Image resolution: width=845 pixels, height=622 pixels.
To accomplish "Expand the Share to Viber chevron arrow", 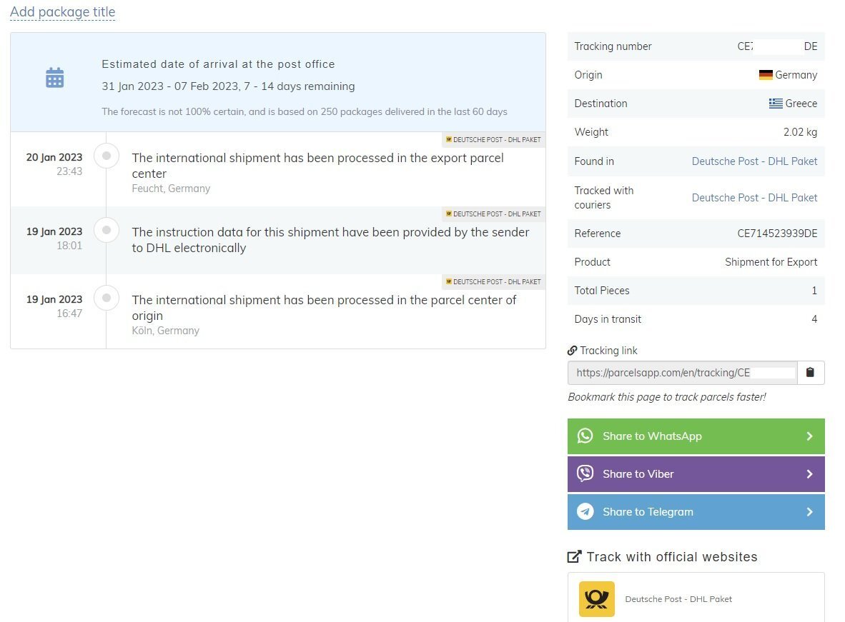I will [809, 474].
